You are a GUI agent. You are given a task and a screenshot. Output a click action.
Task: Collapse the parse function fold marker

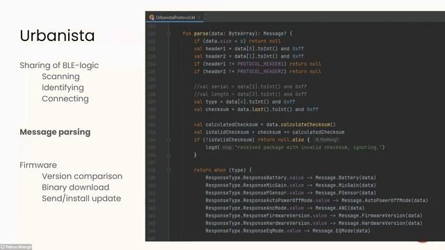(168, 34)
